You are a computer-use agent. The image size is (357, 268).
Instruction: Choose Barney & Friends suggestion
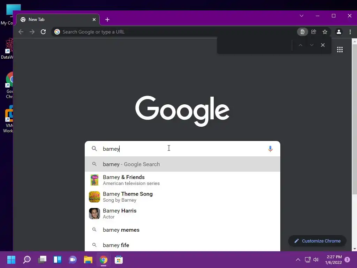coord(182,180)
